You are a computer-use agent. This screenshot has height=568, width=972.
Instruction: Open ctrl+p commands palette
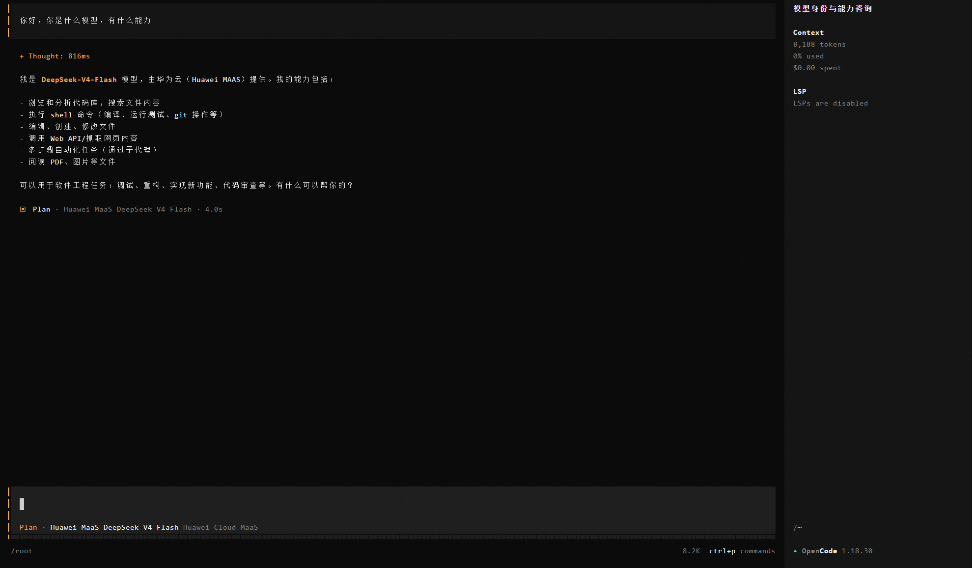pyautogui.click(x=742, y=551)
